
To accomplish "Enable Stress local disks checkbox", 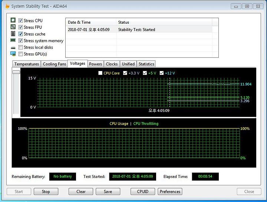I will point(21,47).
